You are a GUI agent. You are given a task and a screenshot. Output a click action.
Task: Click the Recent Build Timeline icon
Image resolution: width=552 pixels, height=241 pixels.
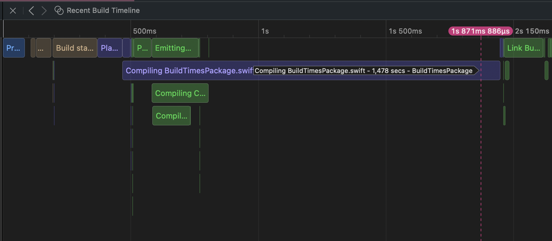[x=59, y=11]
